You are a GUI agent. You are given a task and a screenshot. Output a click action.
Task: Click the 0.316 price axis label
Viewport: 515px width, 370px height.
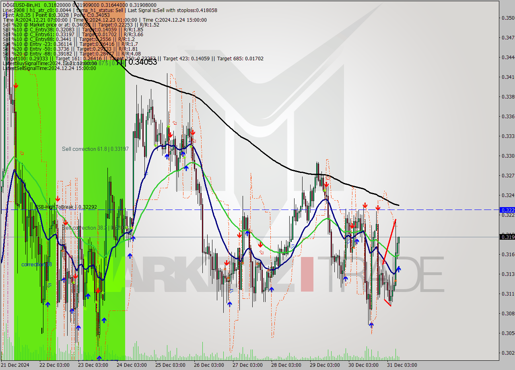(508, 255)
